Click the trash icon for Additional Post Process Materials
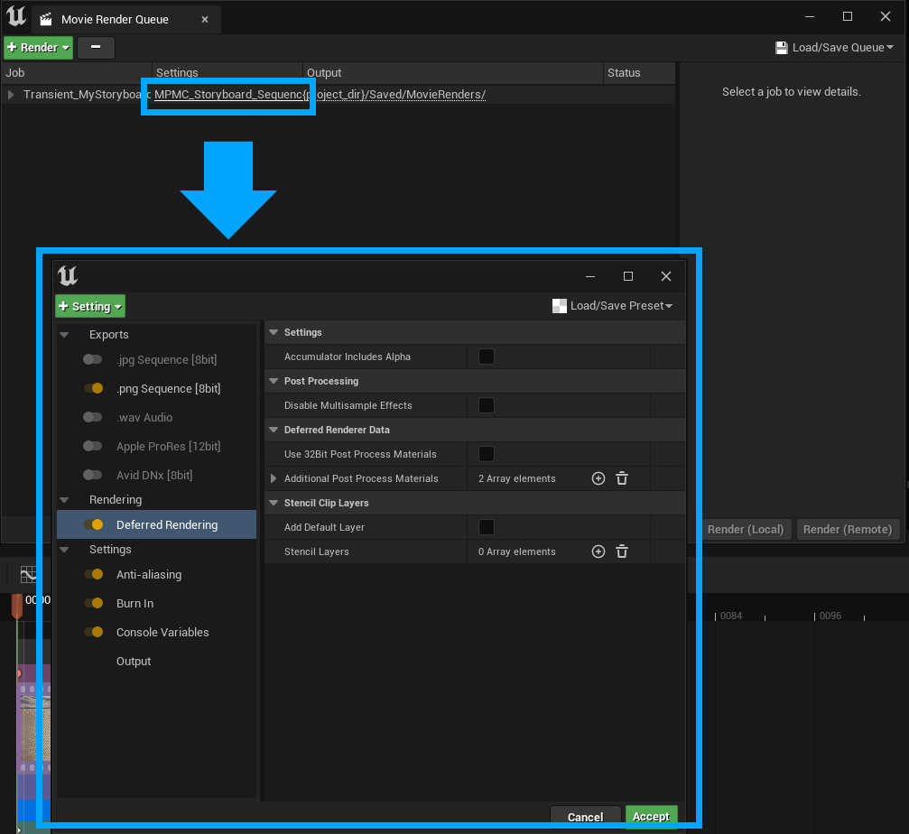This screenshot has height=834, width=909. pyautogui.click(x=622, y=478)
